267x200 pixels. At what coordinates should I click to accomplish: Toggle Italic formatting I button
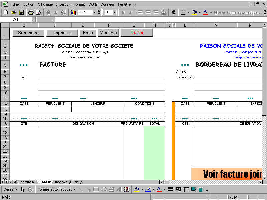[x=130, y=12]
